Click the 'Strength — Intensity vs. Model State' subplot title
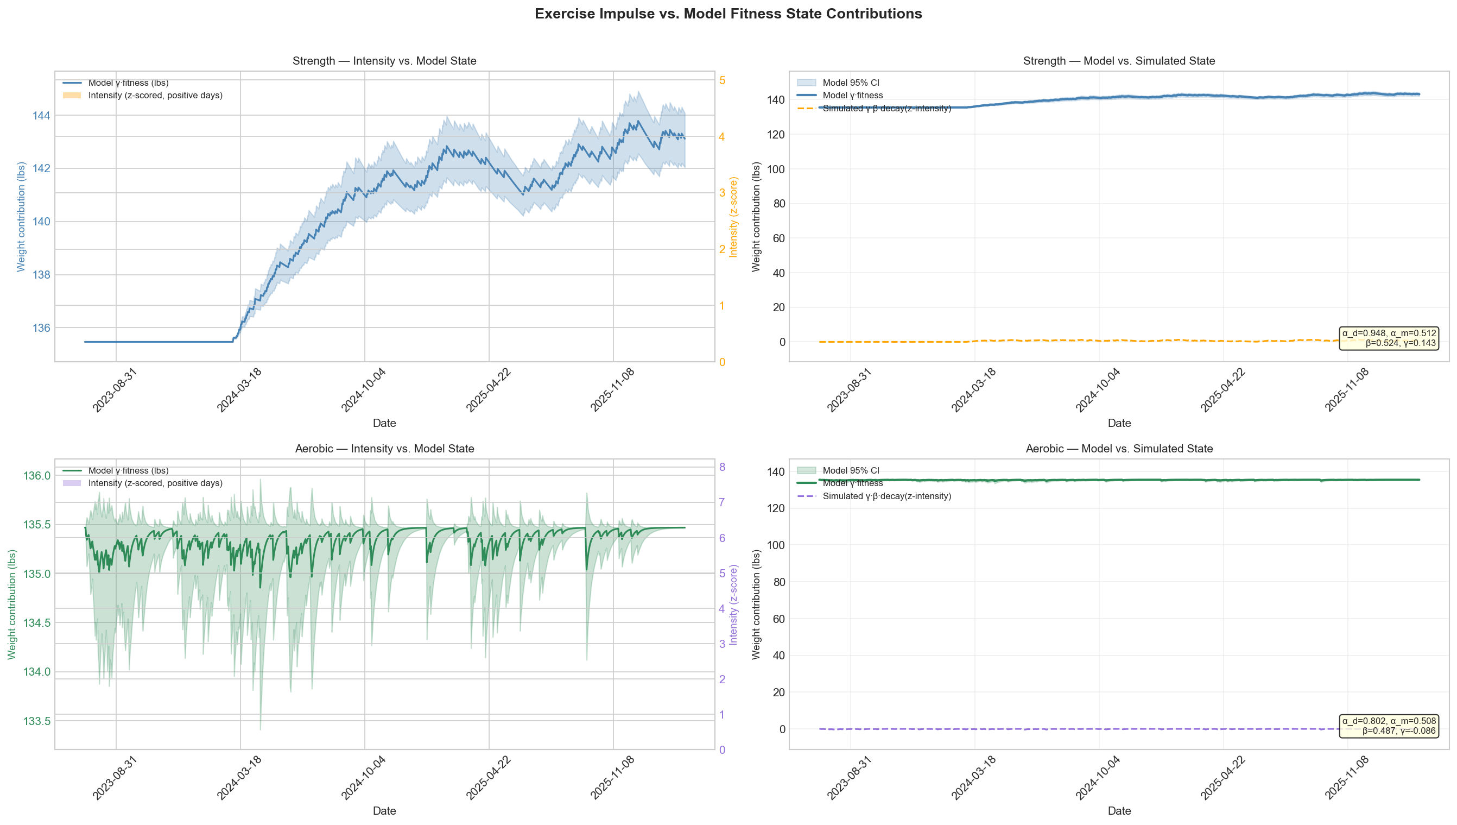Image resolution: width=1457 pixels, height=825 pixels. coord(384,61)
